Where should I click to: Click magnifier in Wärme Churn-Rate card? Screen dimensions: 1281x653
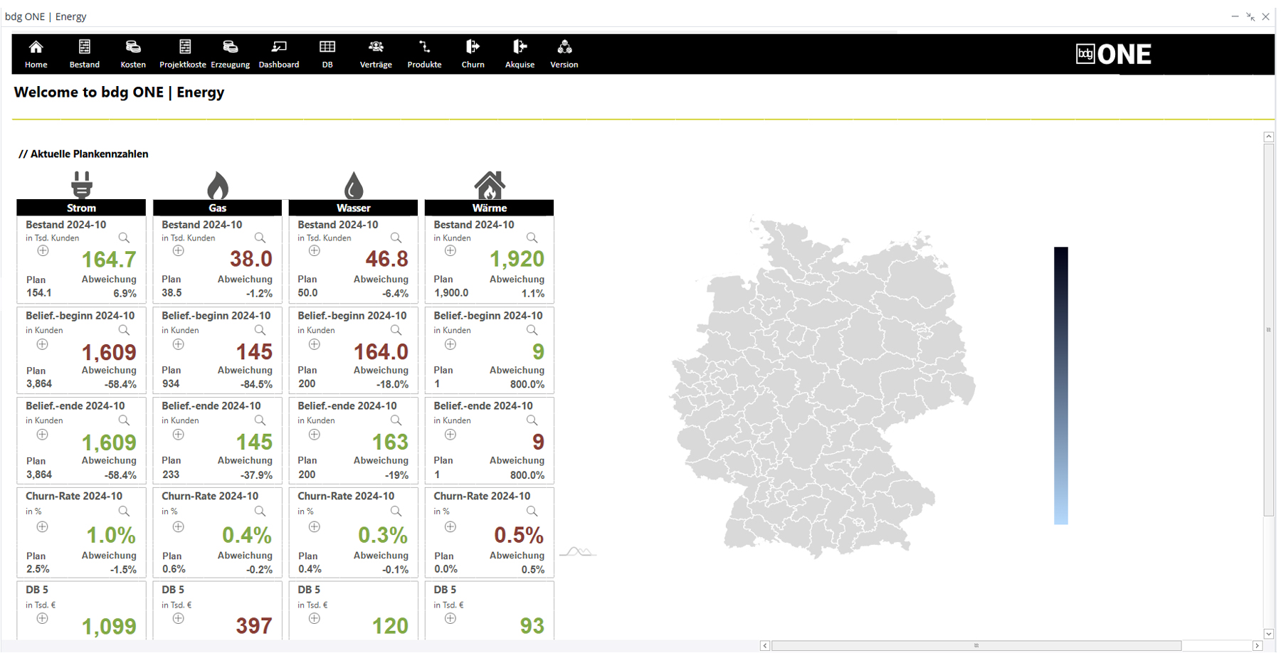point(532,511)
